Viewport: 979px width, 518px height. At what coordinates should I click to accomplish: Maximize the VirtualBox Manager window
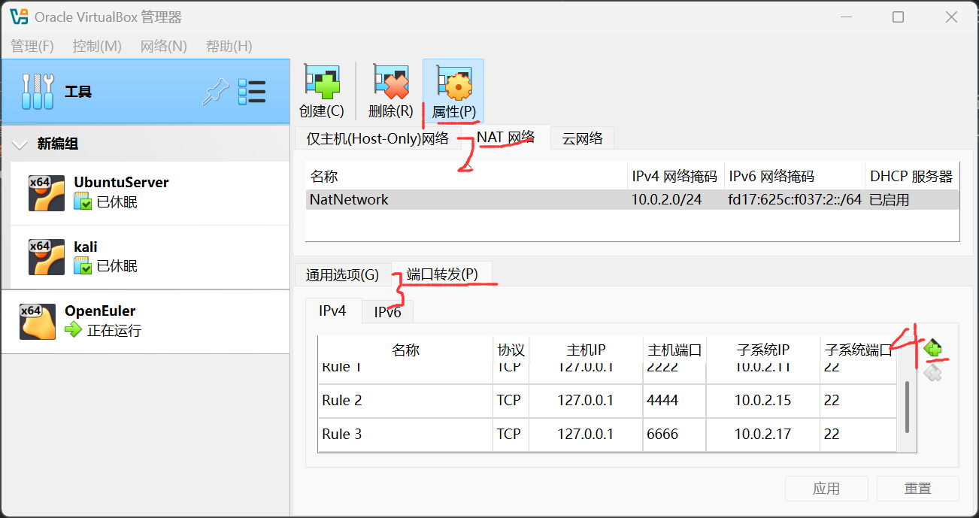click(899, 17)
